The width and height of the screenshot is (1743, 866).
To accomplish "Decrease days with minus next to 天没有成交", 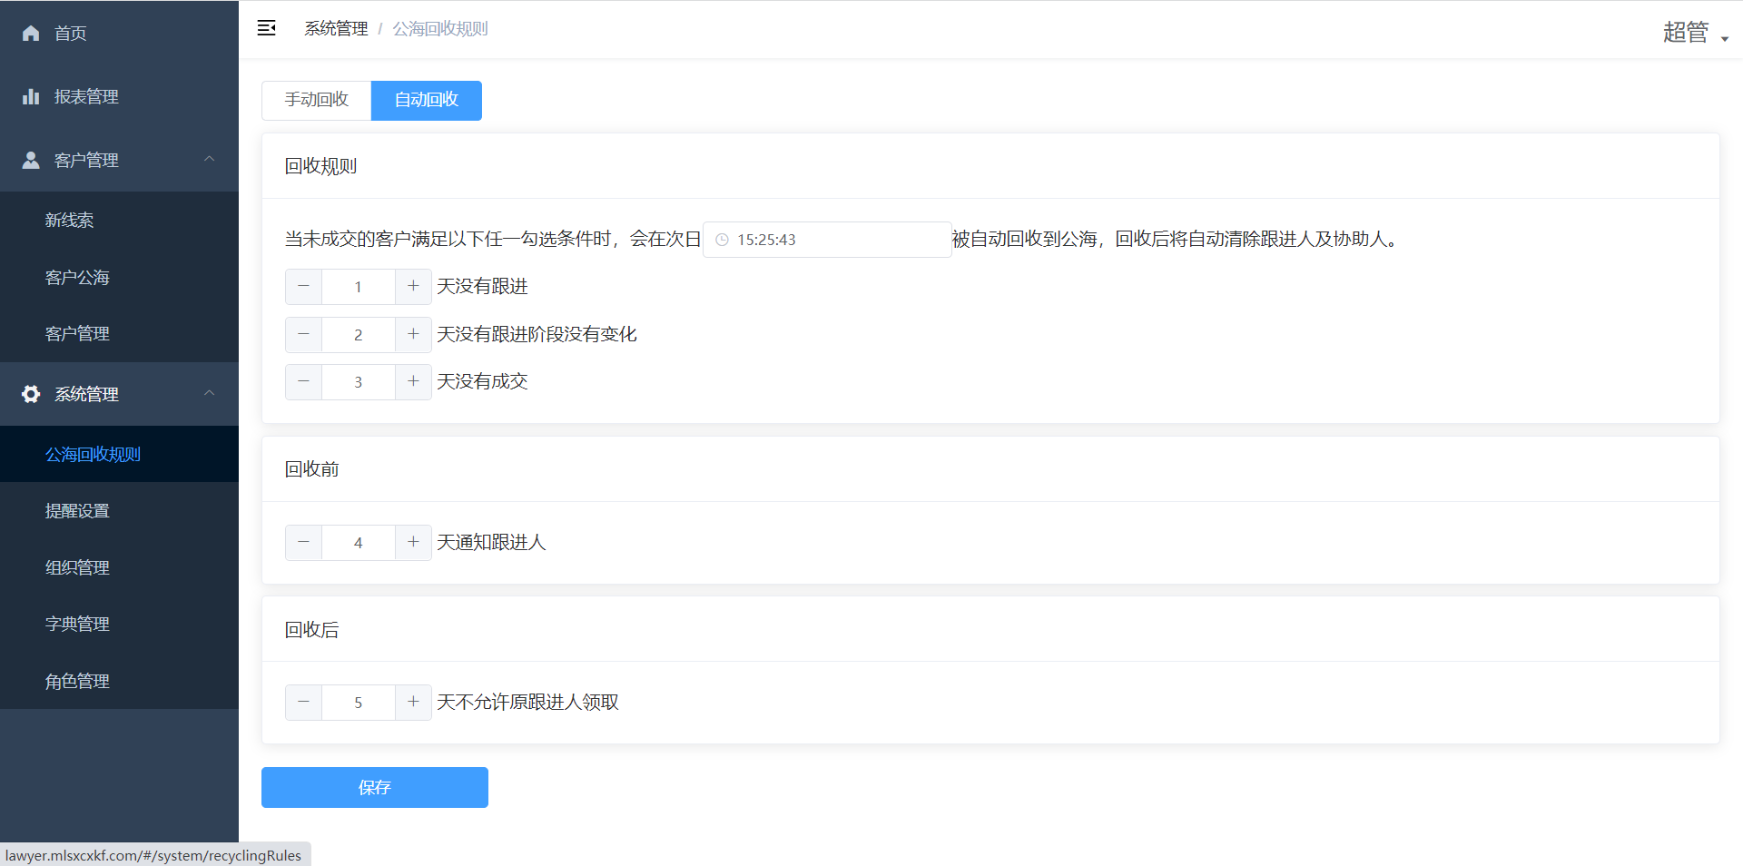I will click(x=303, y=381).
